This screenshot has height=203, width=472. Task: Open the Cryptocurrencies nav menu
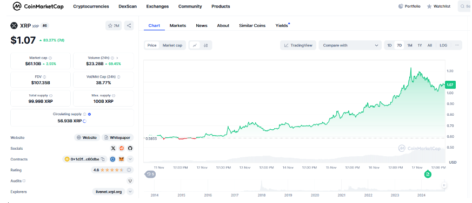point(91,6)
